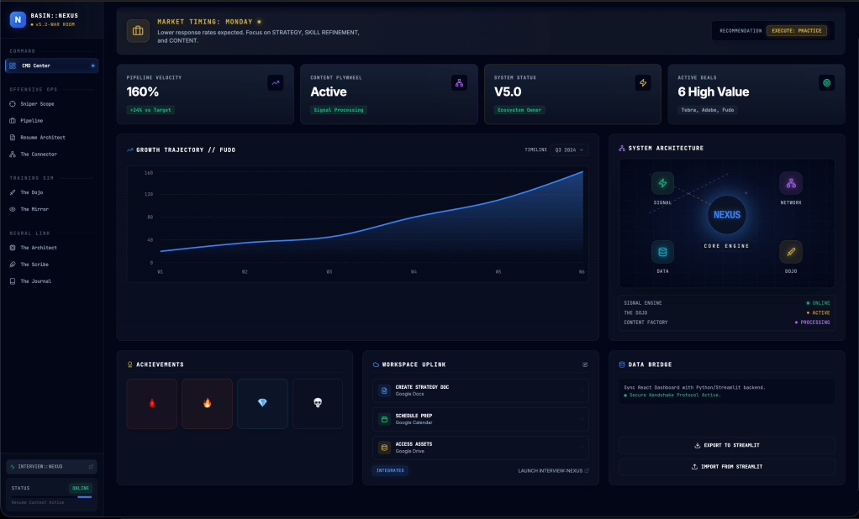Screen dimensions: 859x519
Task: Click the Launch Interview::Nexus link
Action: coord(553,470)
